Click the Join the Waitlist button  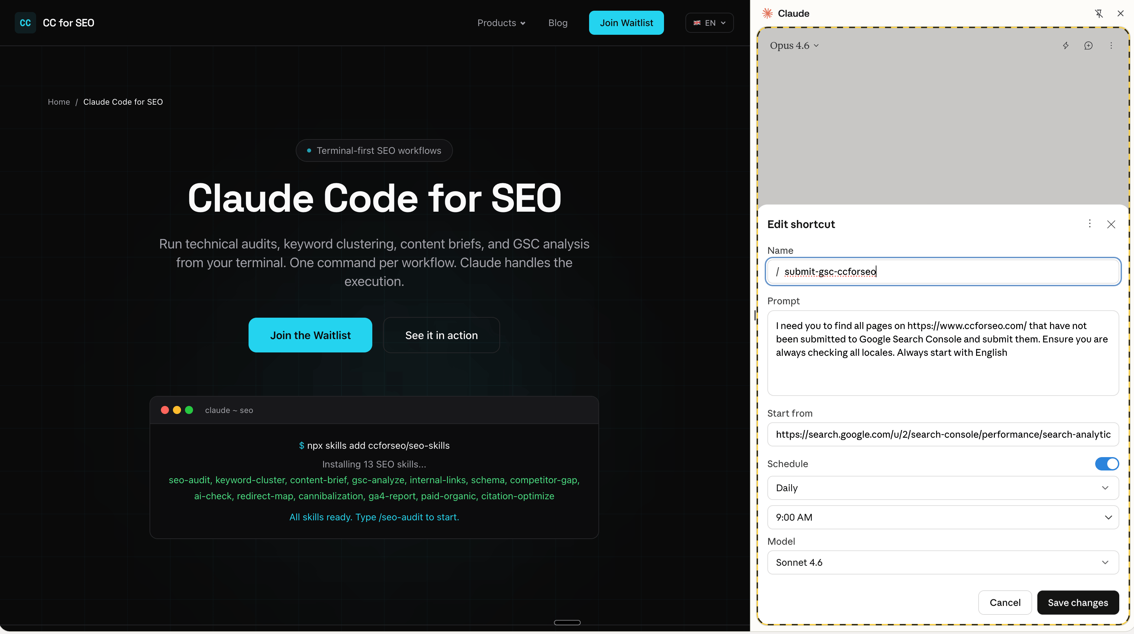point(310,335)
